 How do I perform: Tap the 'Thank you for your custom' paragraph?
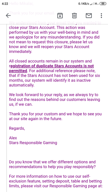(55, 116)
